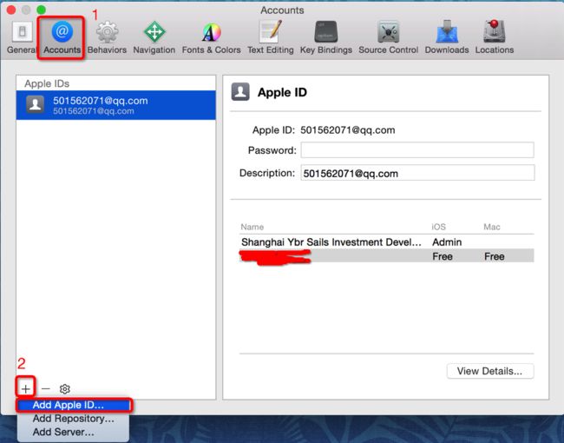Click the Admin role cell

pyautogui.click(x=447, y=242)
